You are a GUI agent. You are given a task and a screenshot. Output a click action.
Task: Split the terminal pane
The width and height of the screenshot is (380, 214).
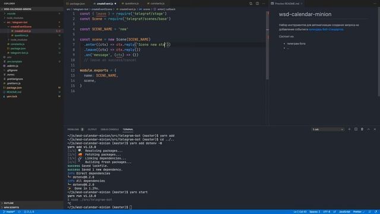pos(356,130)
